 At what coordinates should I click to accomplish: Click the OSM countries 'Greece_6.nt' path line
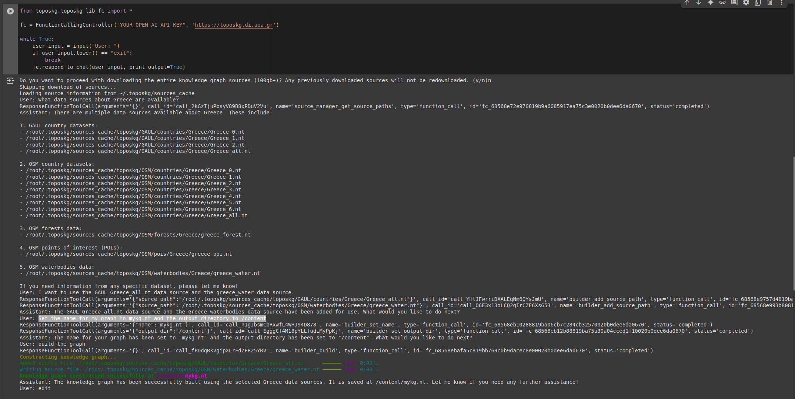[130, 209]
